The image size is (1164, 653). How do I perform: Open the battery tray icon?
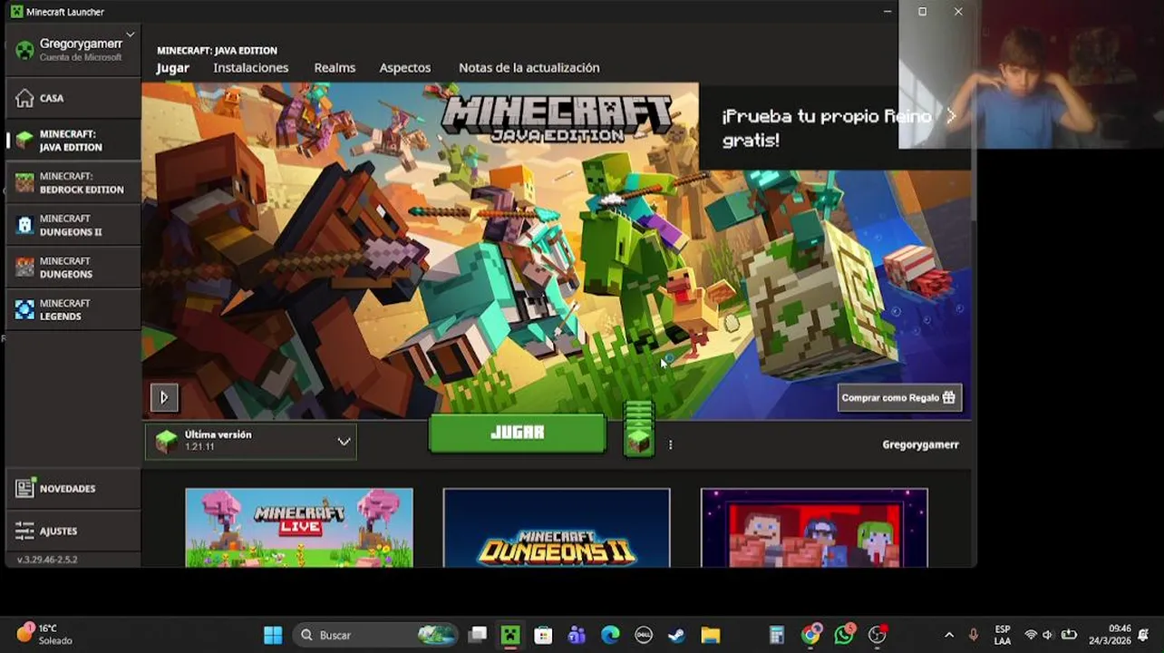point(1069,635)
